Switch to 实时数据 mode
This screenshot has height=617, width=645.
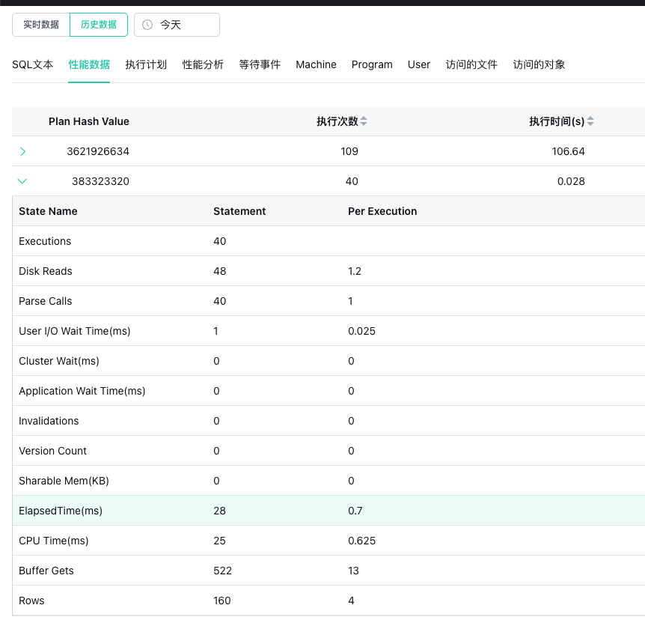(41, 25)
